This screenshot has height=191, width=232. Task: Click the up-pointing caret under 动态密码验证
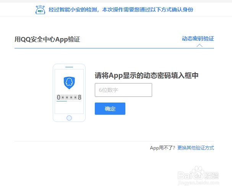(200, 45)
